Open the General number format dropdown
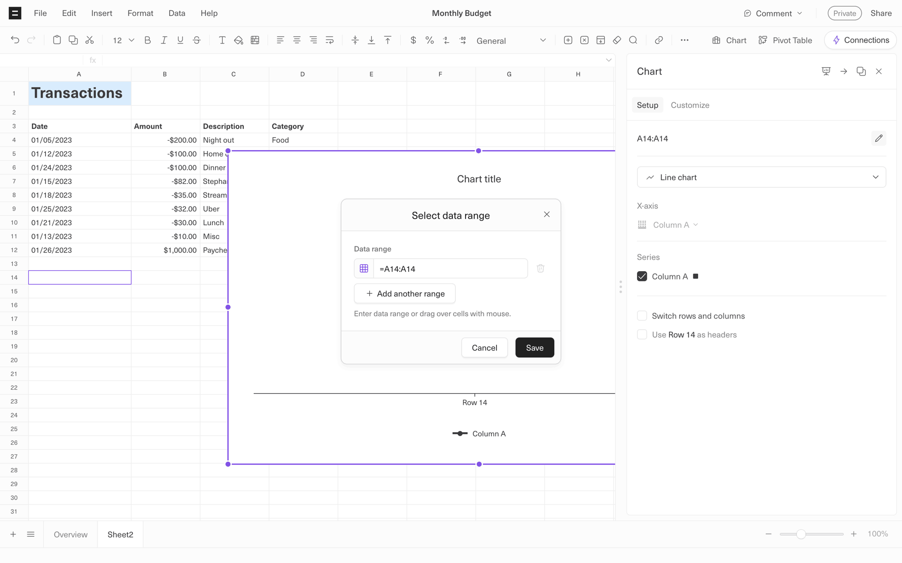Image resolution: width=902 pixels, height=563 pixels. click(511, 41)
